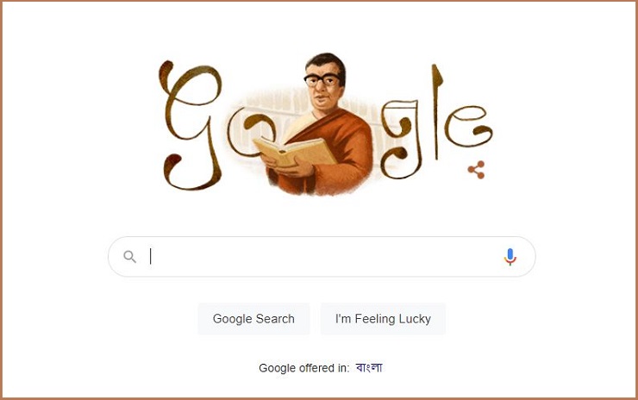Click the 'Google offered in:' text

point(304,368)
